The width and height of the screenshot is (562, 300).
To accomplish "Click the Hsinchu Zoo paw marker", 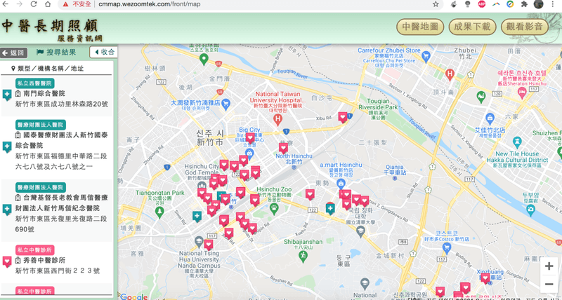I will coord(274,209).
